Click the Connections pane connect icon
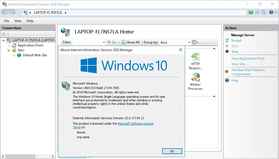 coord(3,34)
